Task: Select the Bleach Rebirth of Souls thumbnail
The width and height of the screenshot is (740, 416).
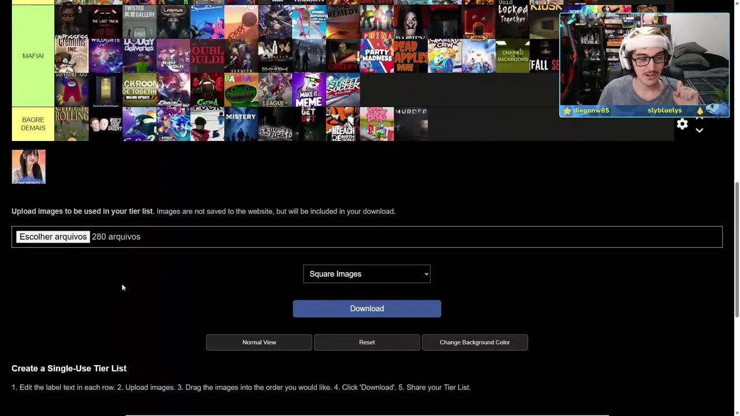Action: coord(343,124)
